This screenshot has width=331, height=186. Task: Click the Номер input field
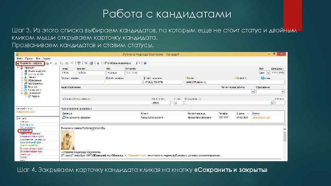(67, 73)
